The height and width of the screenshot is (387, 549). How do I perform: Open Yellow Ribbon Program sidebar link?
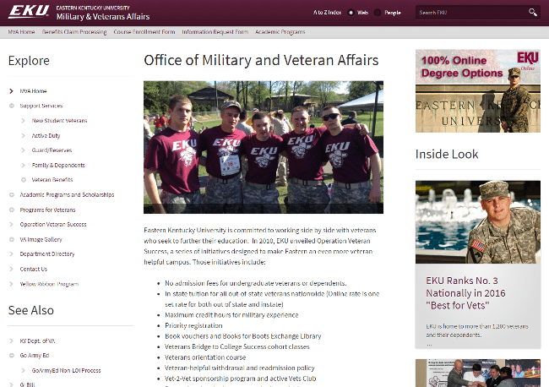[49, 284]
